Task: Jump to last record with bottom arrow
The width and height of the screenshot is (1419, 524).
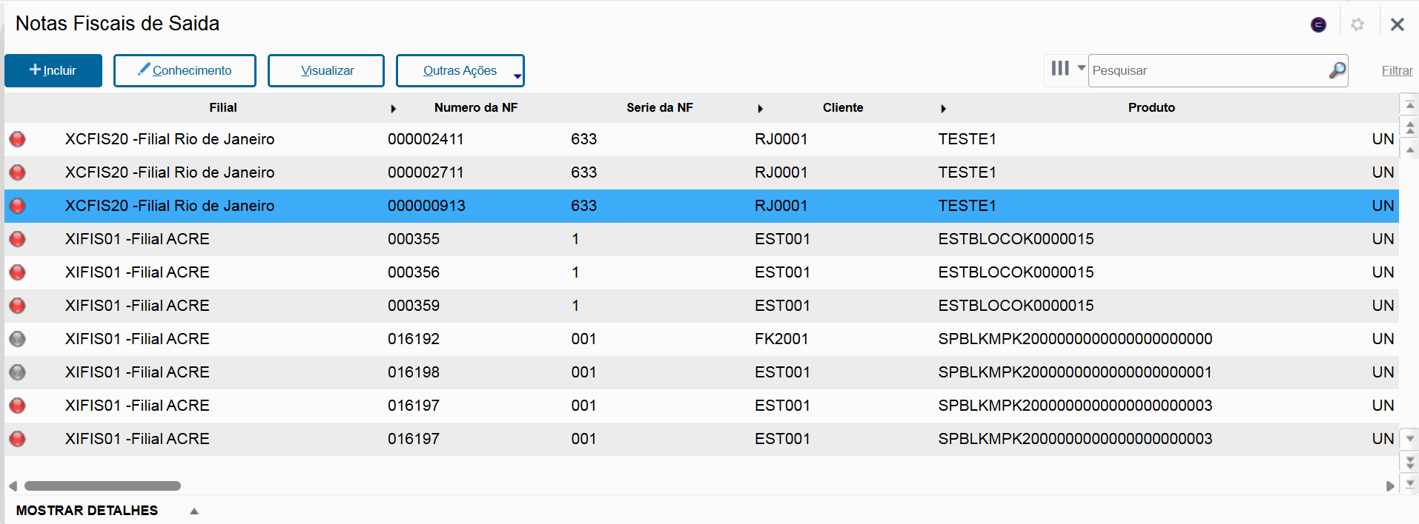Action: pyautogui.click(x=1410, y=484)
